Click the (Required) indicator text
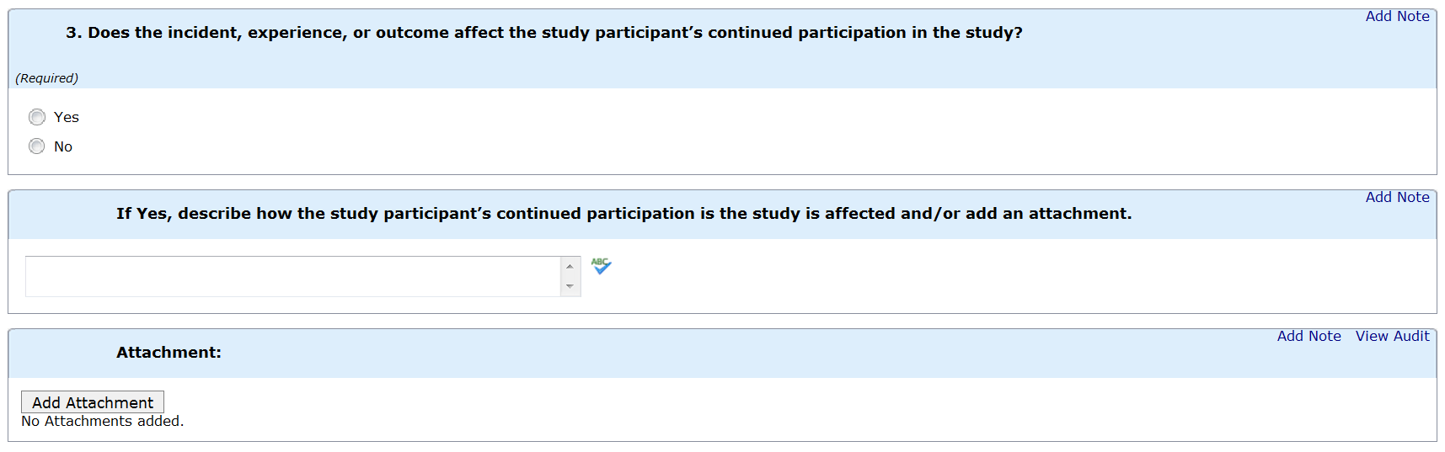This screenshot has width=1445, height=452. [47, 78]
